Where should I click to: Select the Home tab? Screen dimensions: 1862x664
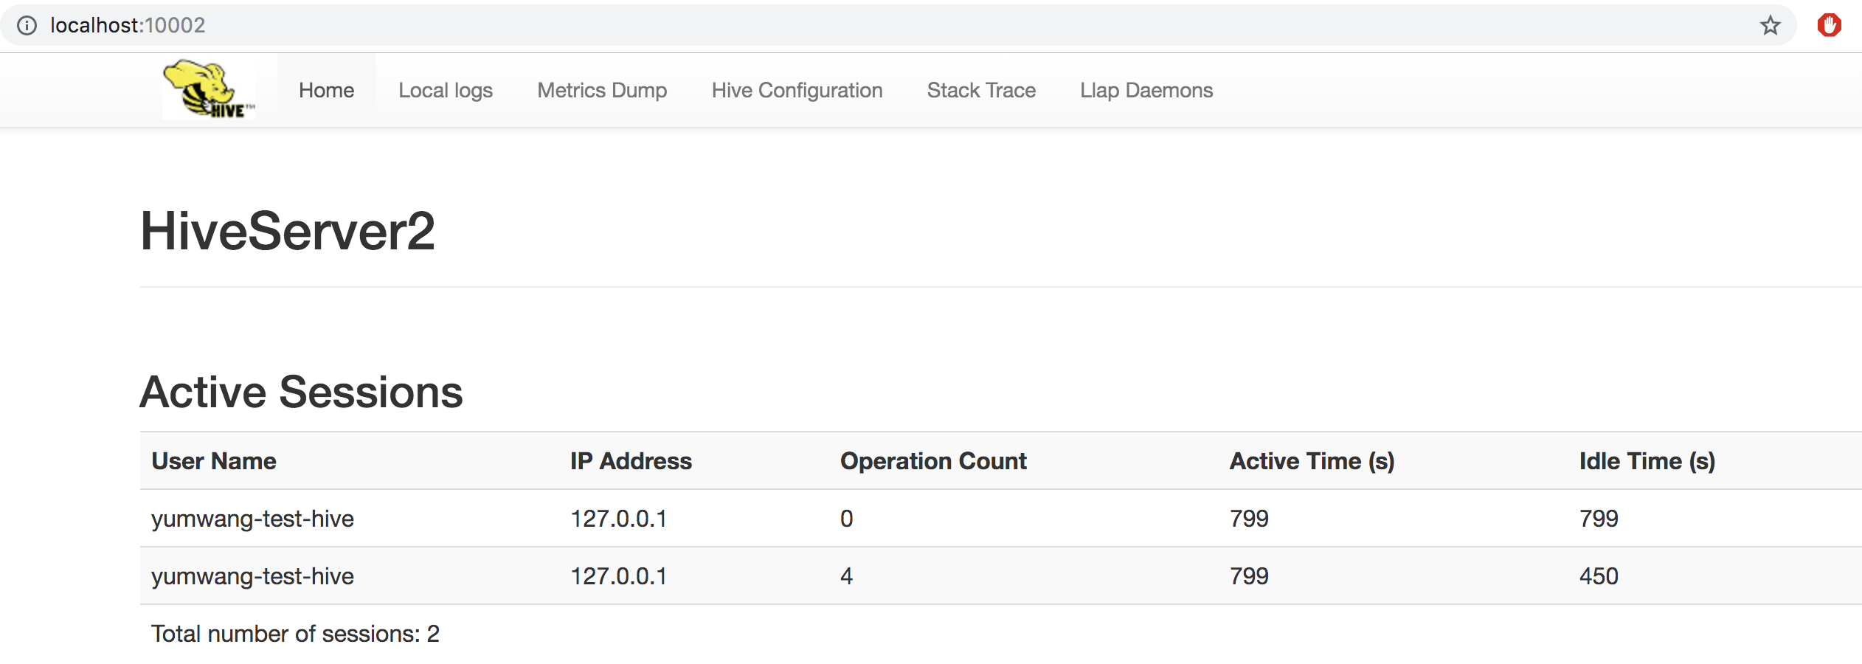[325, 90]
